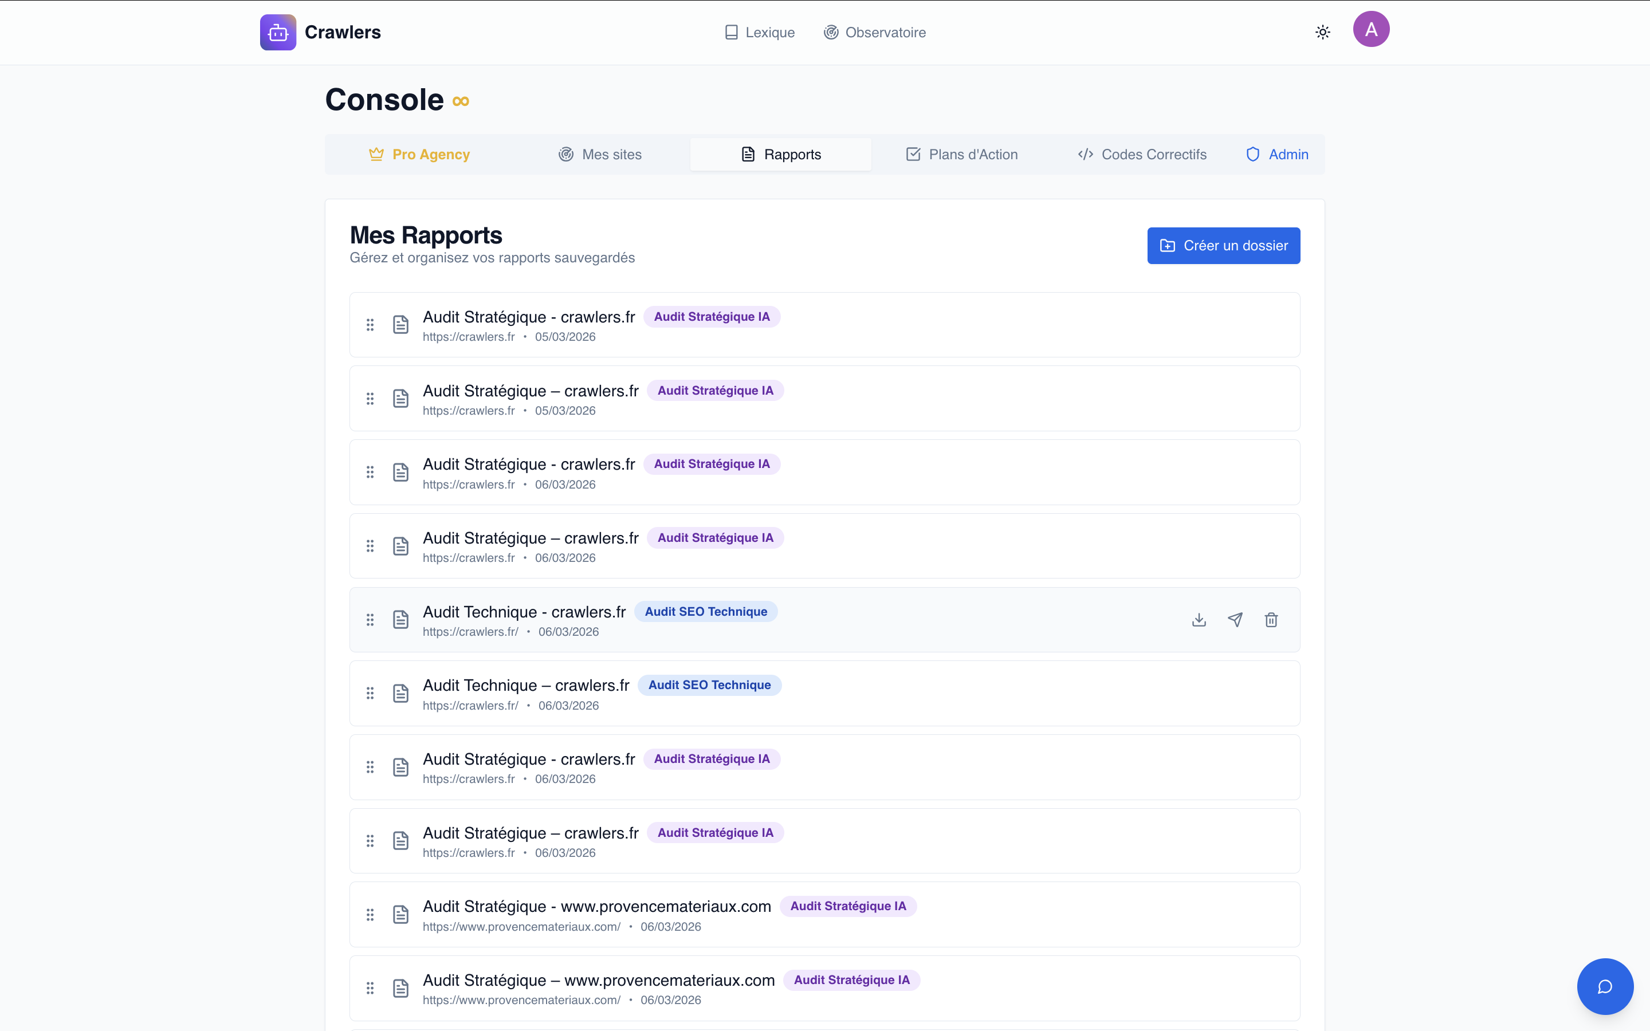Click the document icon next to Audit Stratégique - crawlers.fr
This screenshot has width=1650, height=1031.
[401, 325]
